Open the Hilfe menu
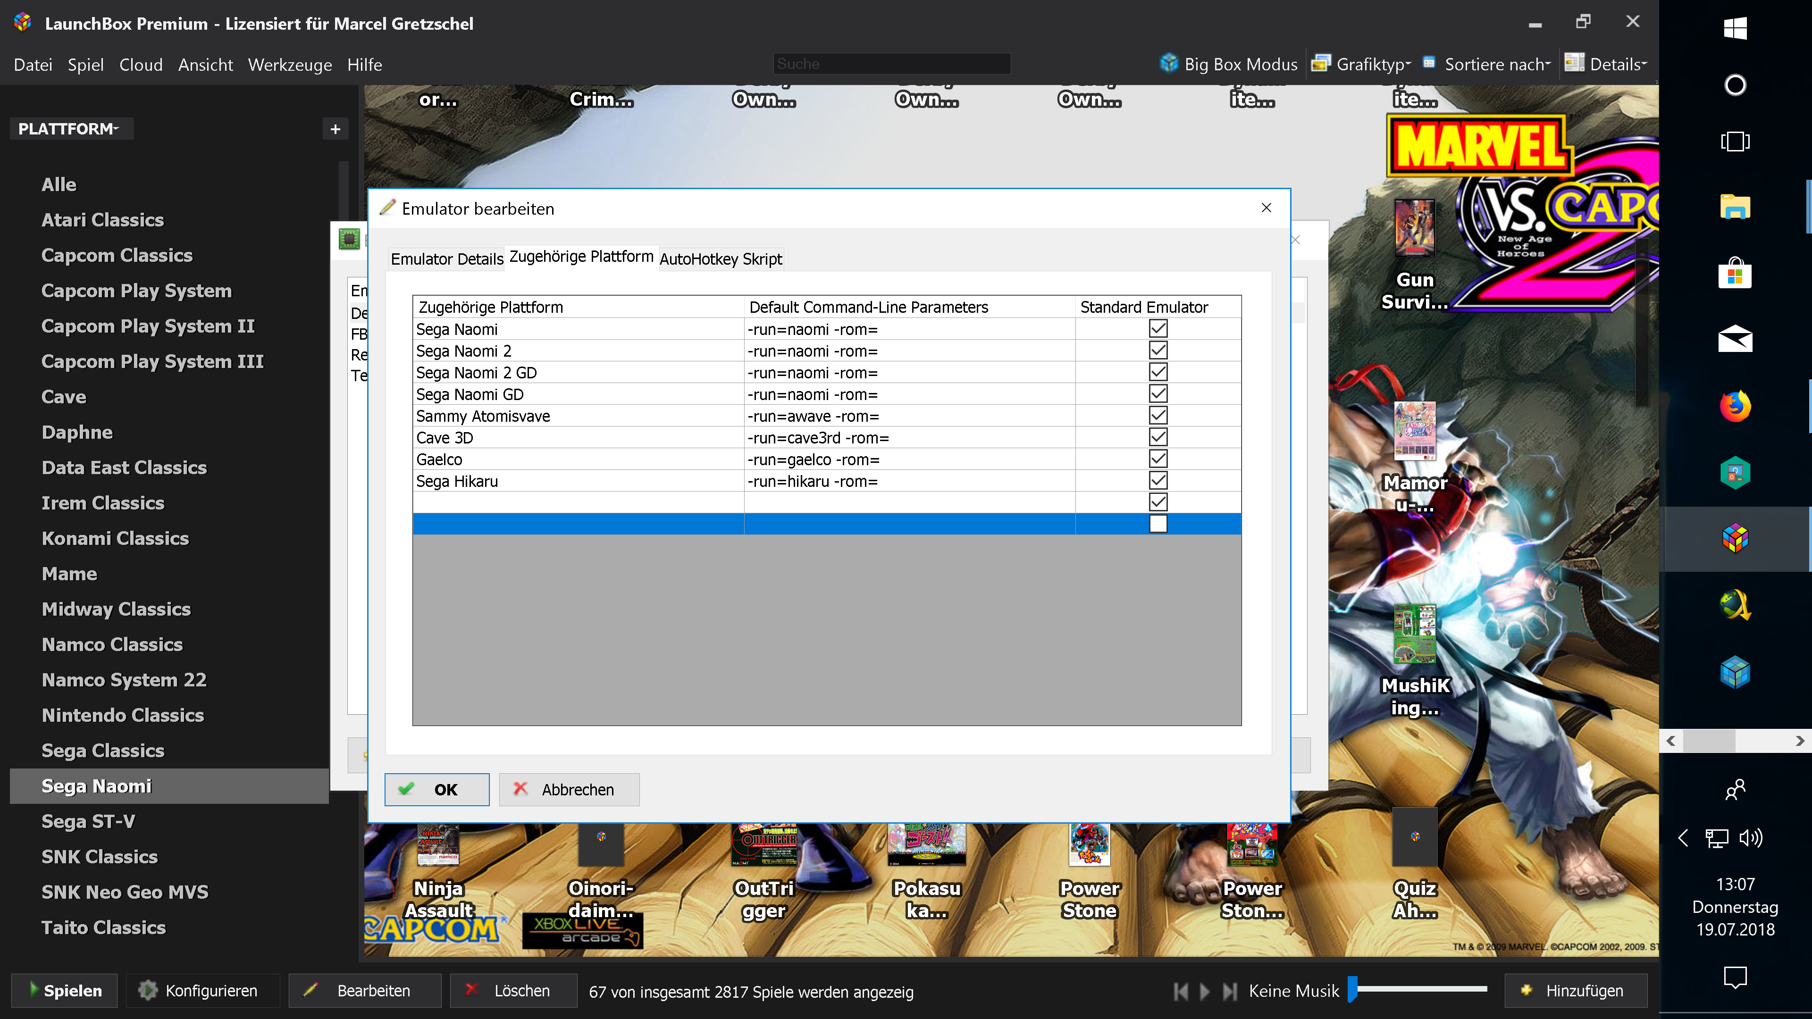This screenshot has width=1812, height=1019. 364,65
